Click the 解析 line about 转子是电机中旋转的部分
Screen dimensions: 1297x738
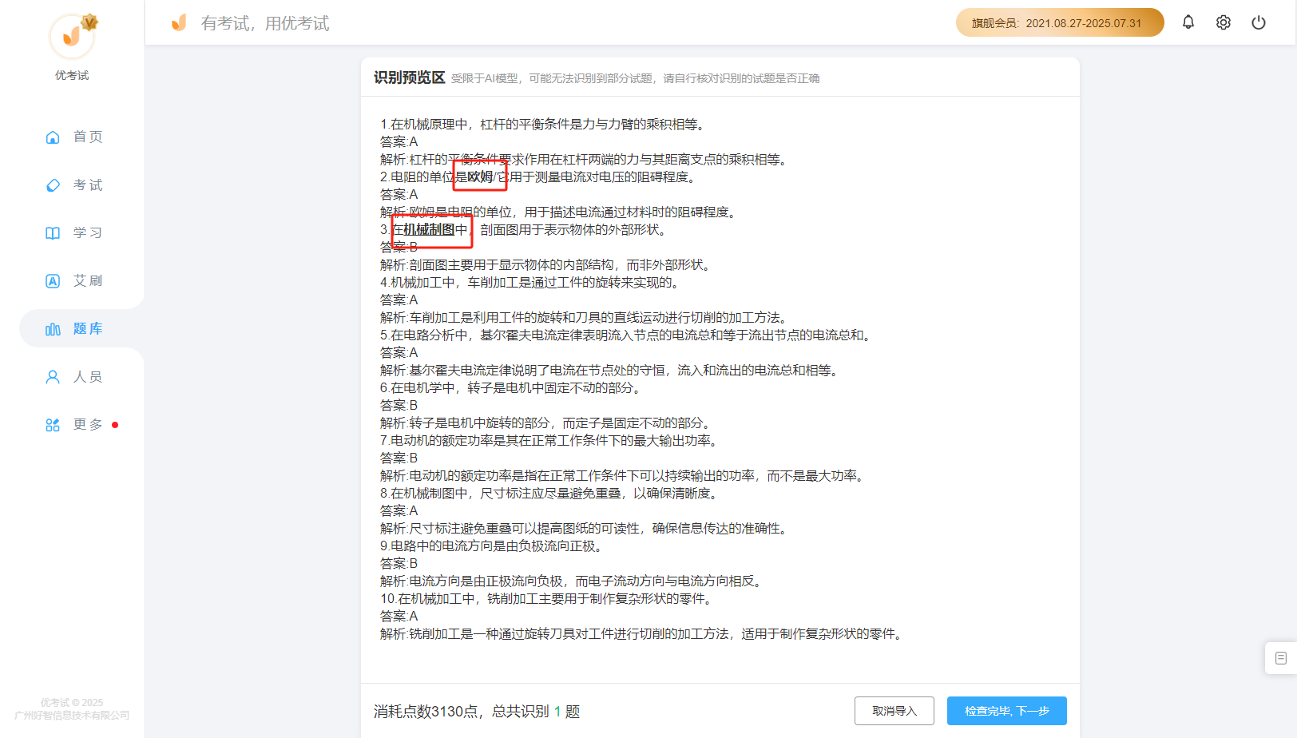547,423
